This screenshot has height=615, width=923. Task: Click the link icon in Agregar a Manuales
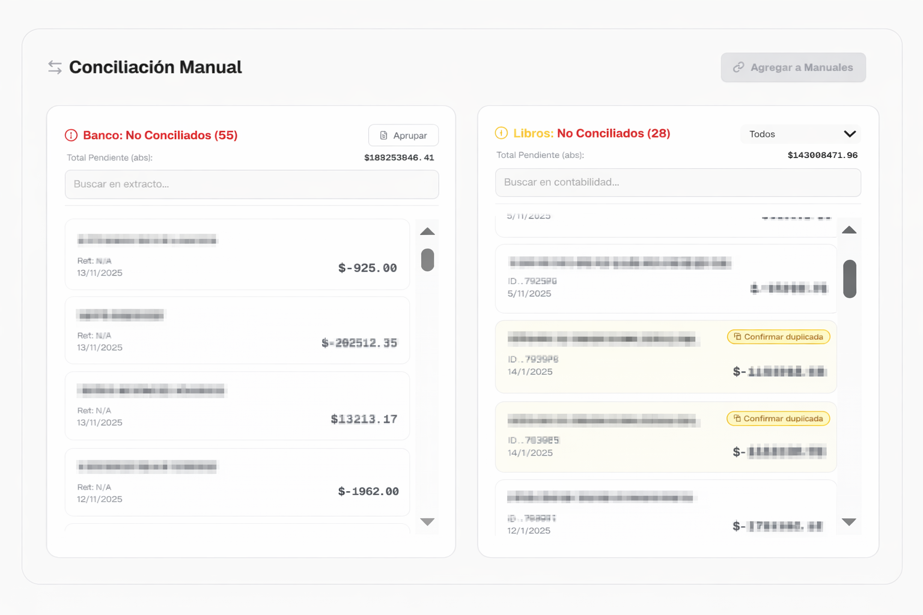(739, 67)
